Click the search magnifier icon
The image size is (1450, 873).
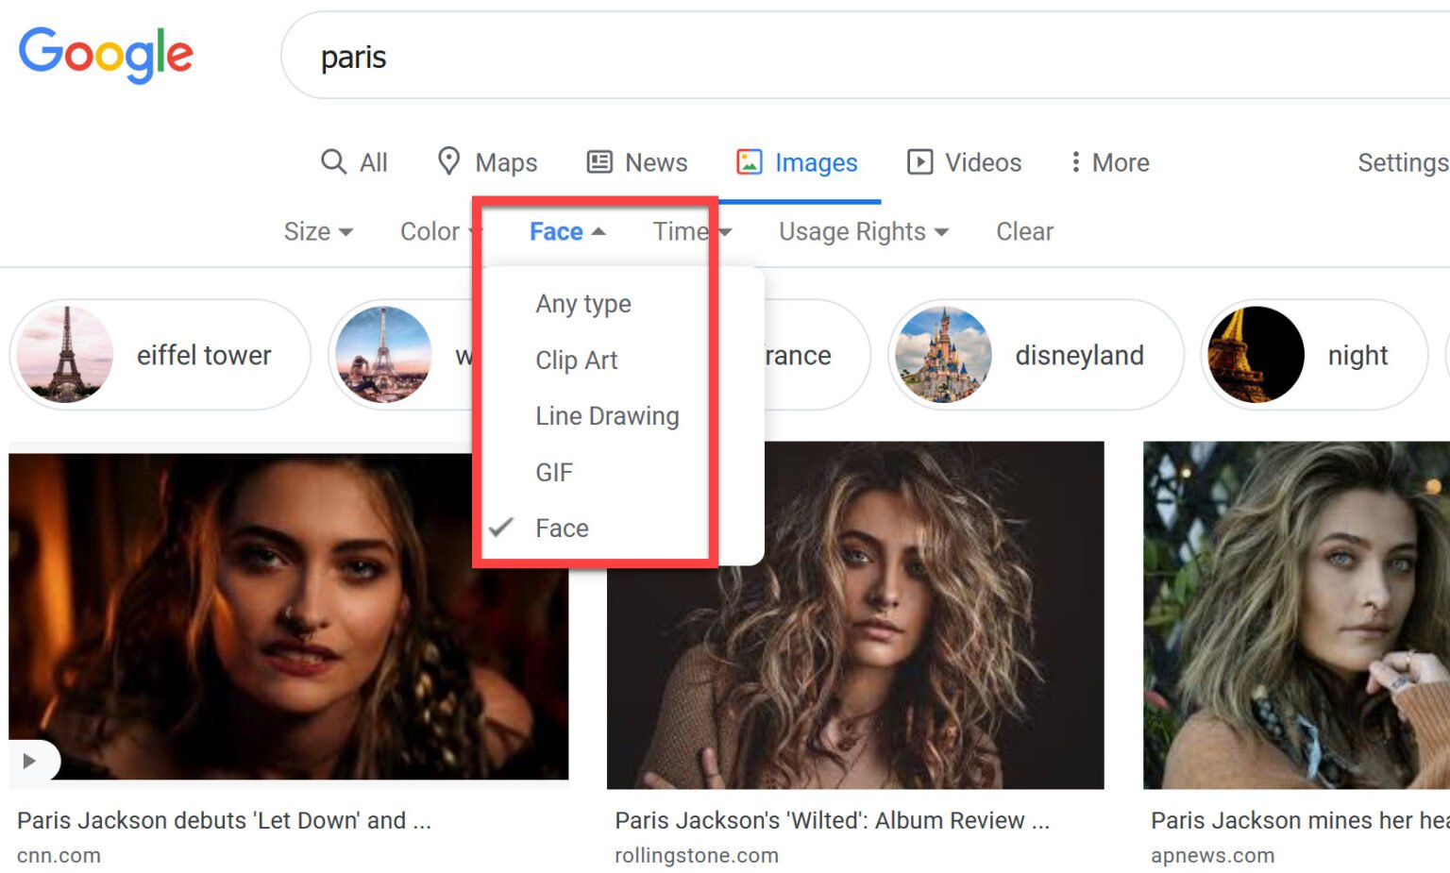point(334,161)
